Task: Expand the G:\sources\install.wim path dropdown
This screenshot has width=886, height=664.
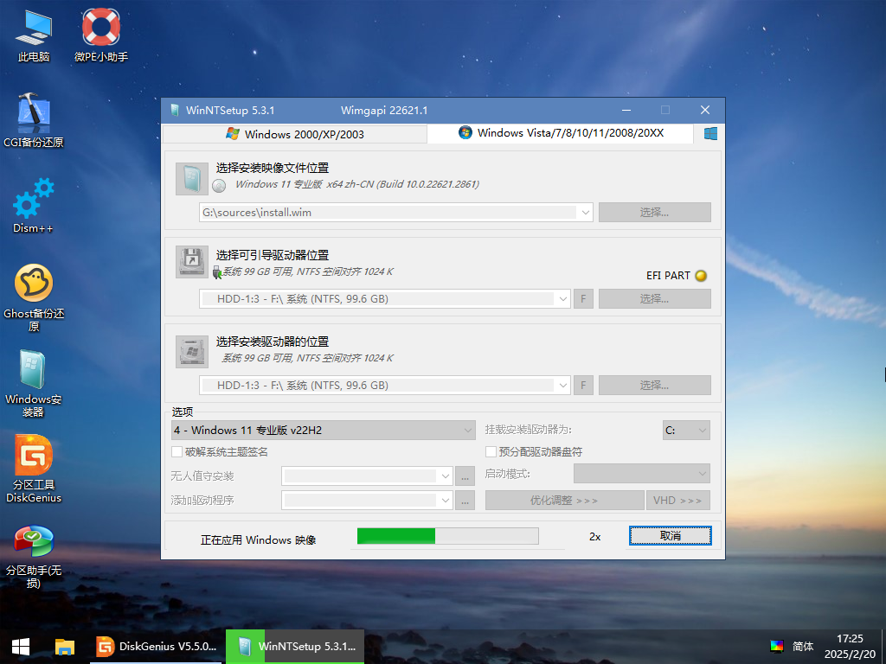Action: coord(586,213)
